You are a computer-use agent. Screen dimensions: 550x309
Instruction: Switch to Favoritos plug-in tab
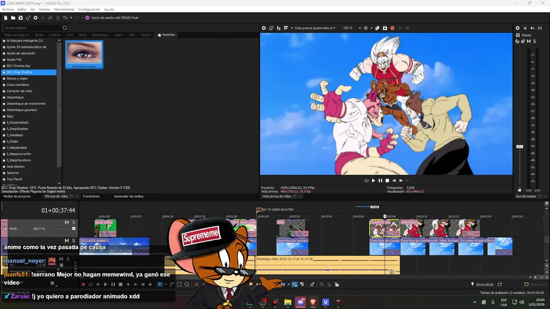[x=166, y=35]
